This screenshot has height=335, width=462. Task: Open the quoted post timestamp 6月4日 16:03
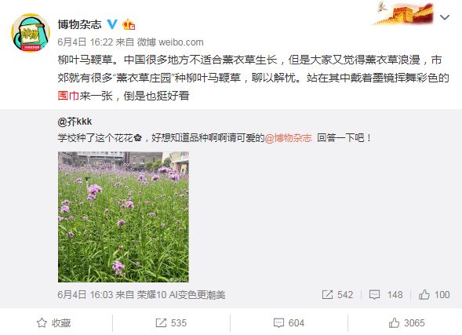pos(85,295)
